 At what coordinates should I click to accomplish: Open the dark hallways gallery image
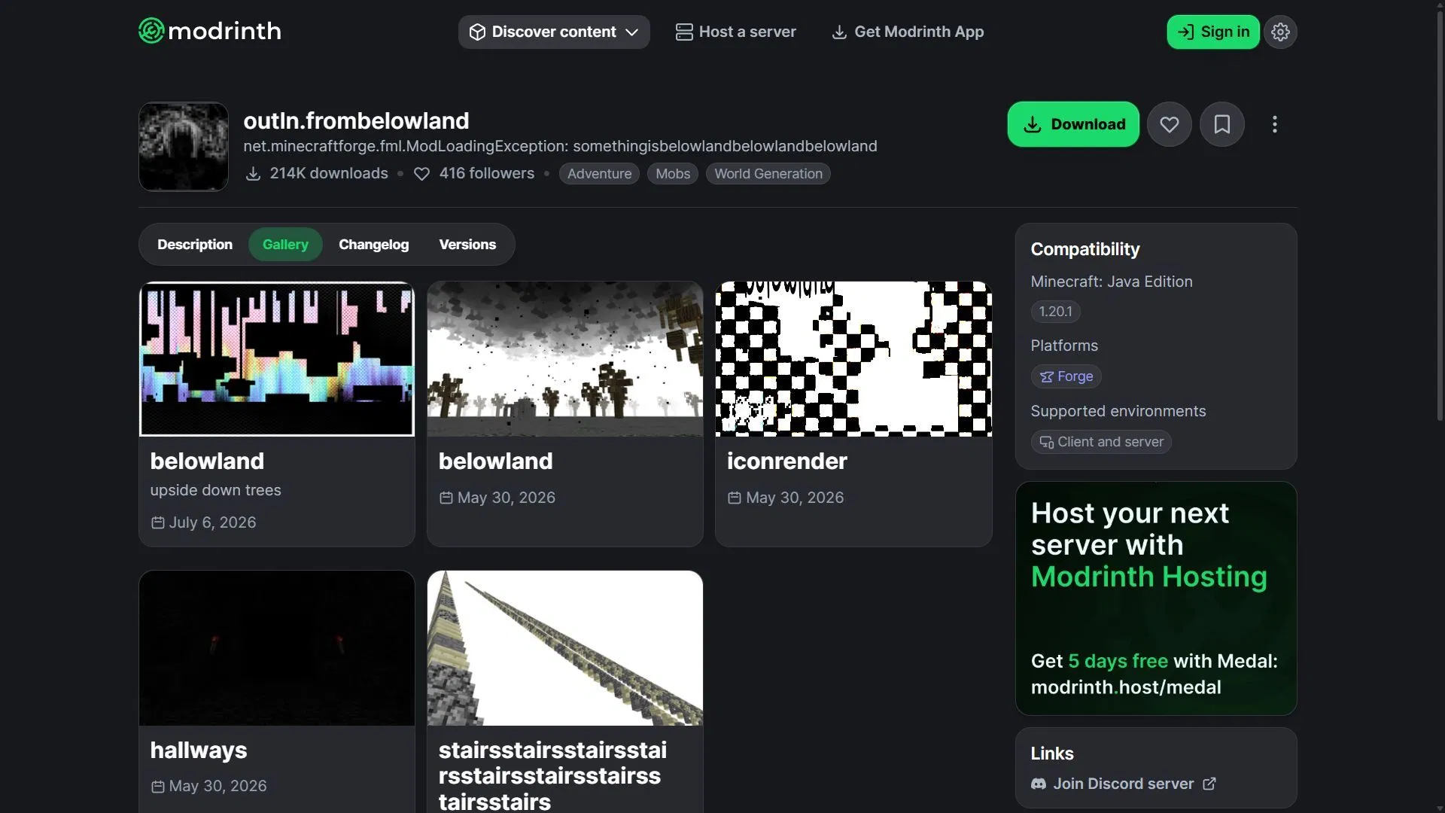[x=277, y=648]
